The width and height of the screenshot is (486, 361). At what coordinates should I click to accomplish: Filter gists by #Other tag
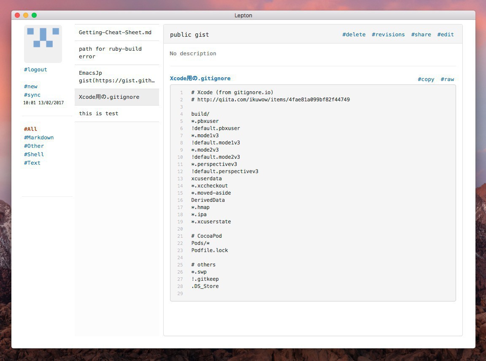tap(34, 146)
